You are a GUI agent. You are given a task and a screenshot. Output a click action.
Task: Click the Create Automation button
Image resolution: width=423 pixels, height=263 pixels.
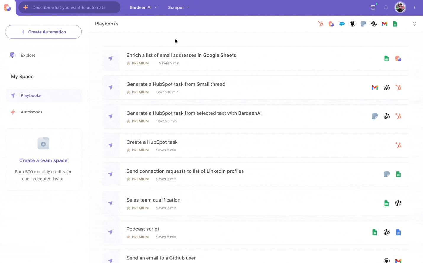point(43,32)
